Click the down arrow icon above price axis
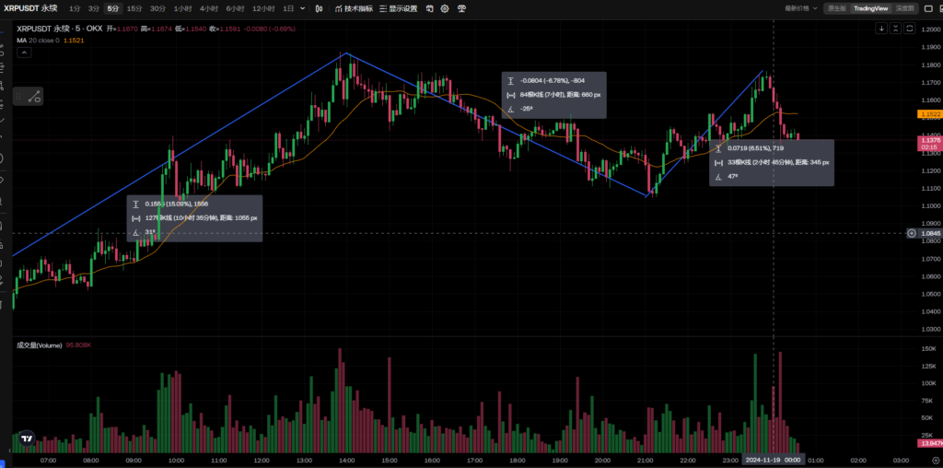 point(881,28)
